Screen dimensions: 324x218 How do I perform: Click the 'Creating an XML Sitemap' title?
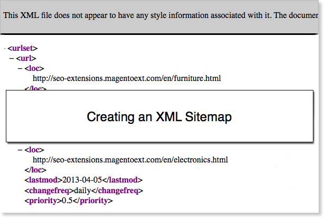click(x=159, y=117)
